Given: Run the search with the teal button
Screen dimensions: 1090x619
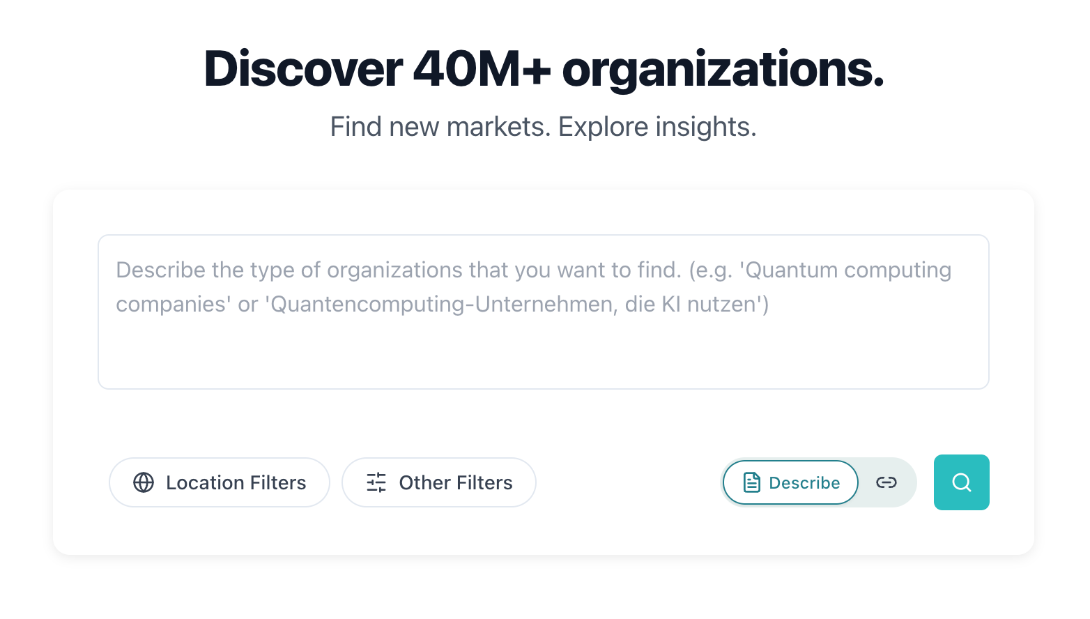Looking at the screenshot, I should 961,482.
